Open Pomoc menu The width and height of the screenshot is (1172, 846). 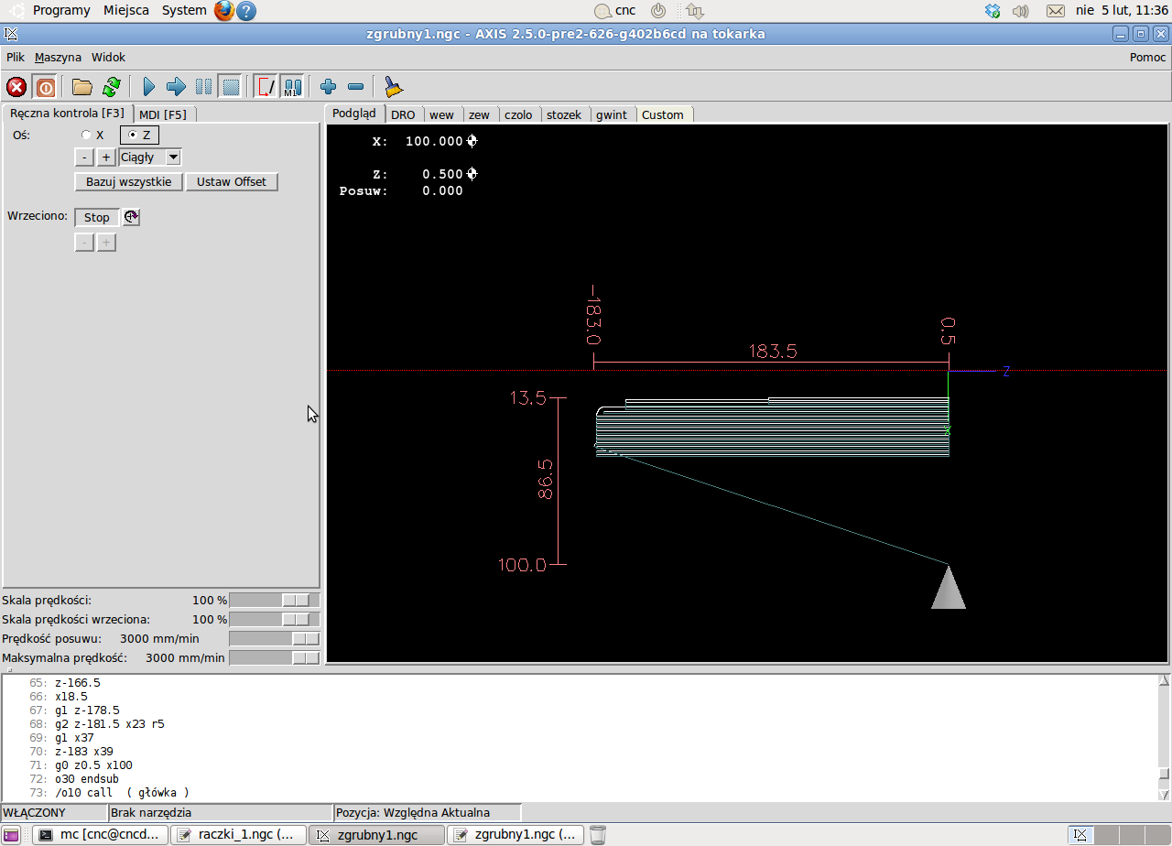pos(1148,57)
